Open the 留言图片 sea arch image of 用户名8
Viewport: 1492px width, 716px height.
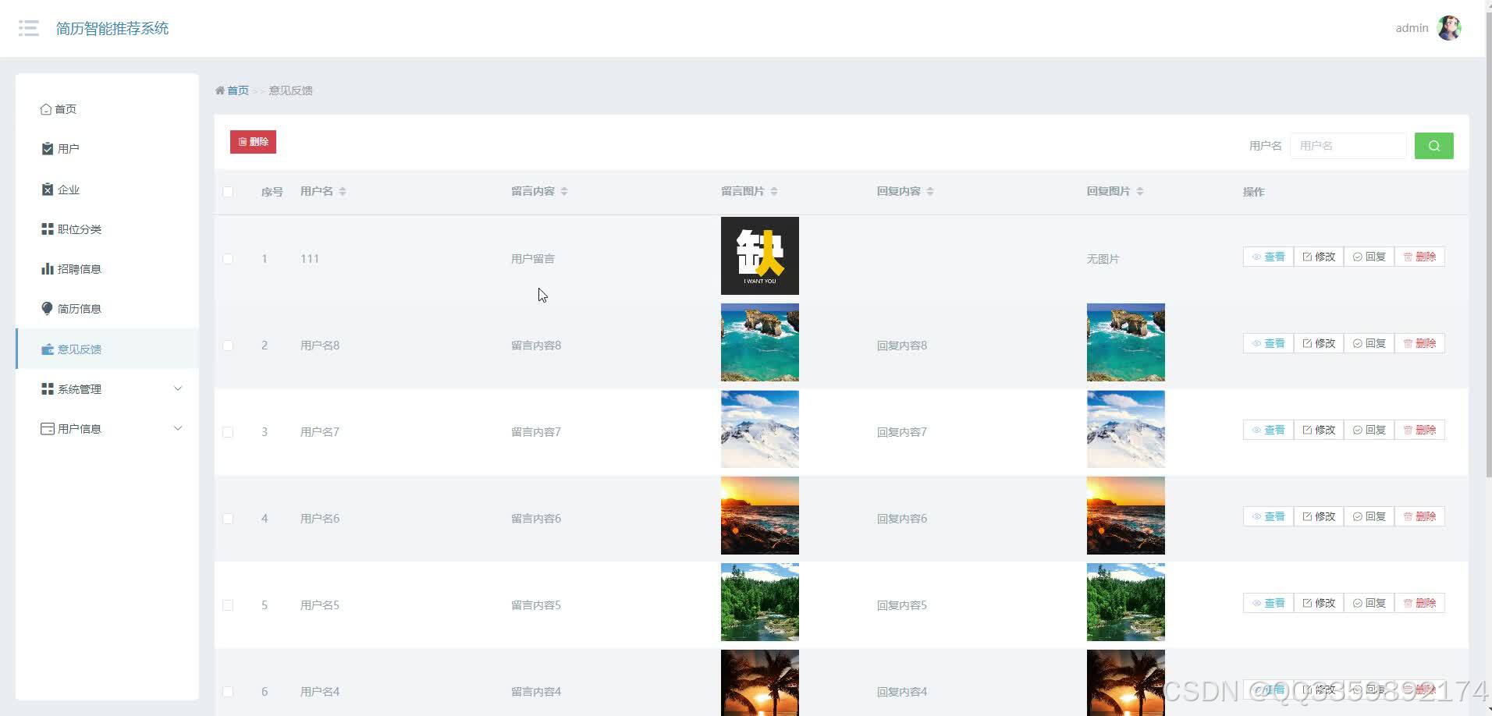tap(760, 342)
